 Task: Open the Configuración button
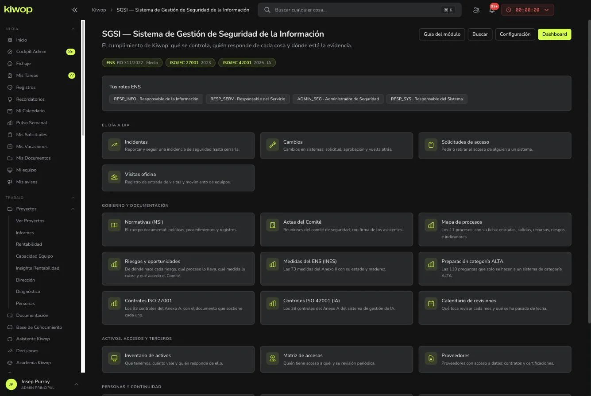point(515,34)
